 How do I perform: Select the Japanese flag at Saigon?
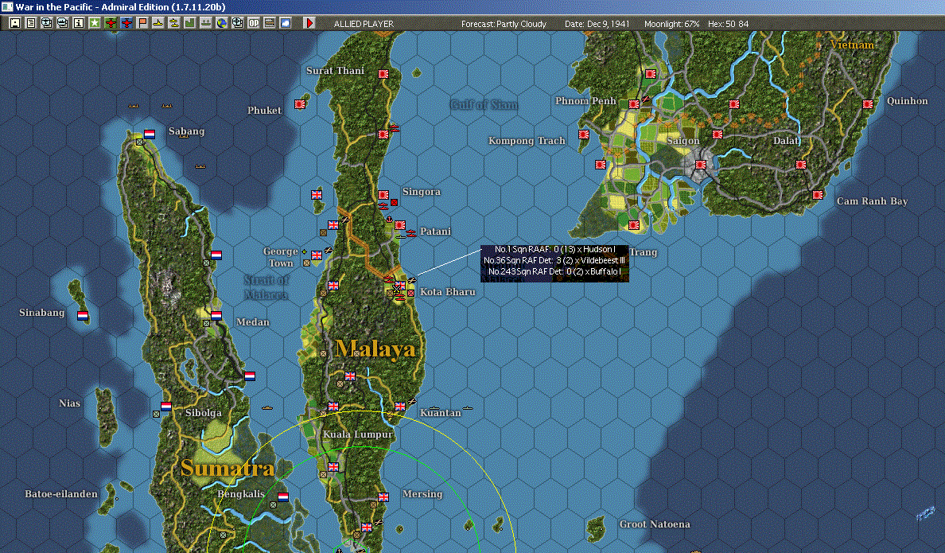coord(701,165)
